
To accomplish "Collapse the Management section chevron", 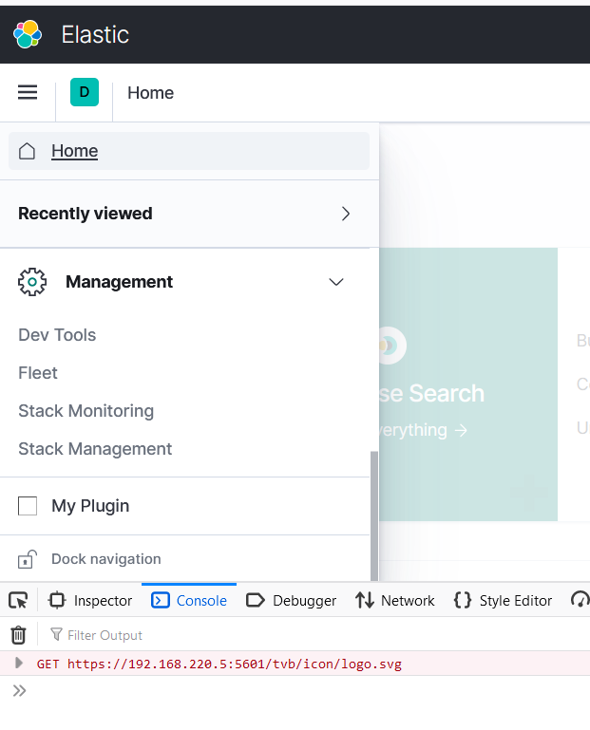I will [x=336, y=282].
